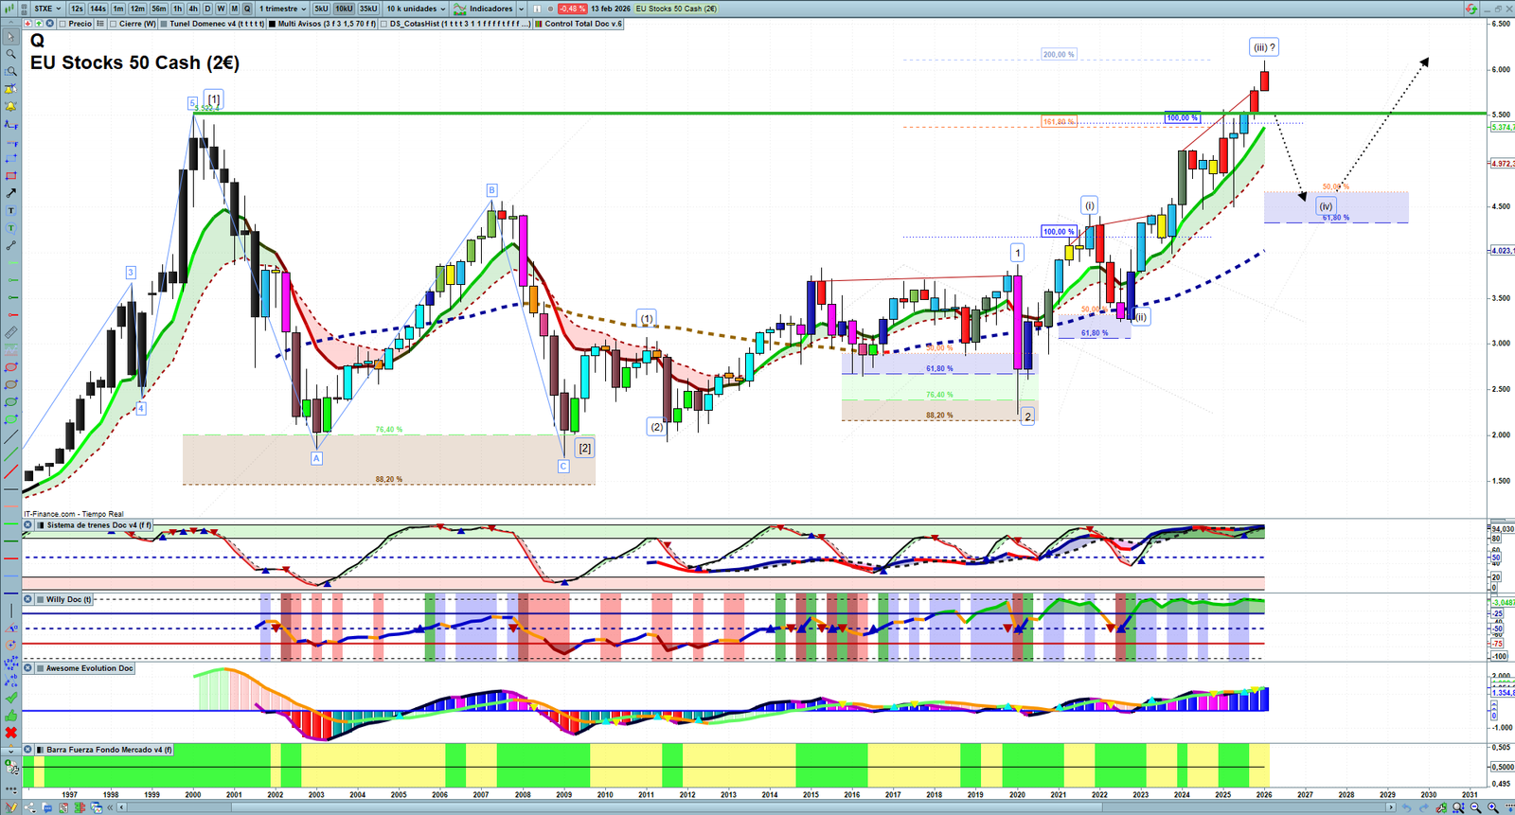Toggle the Precio checkbox

pyautogui.click(x=62, y=24)
